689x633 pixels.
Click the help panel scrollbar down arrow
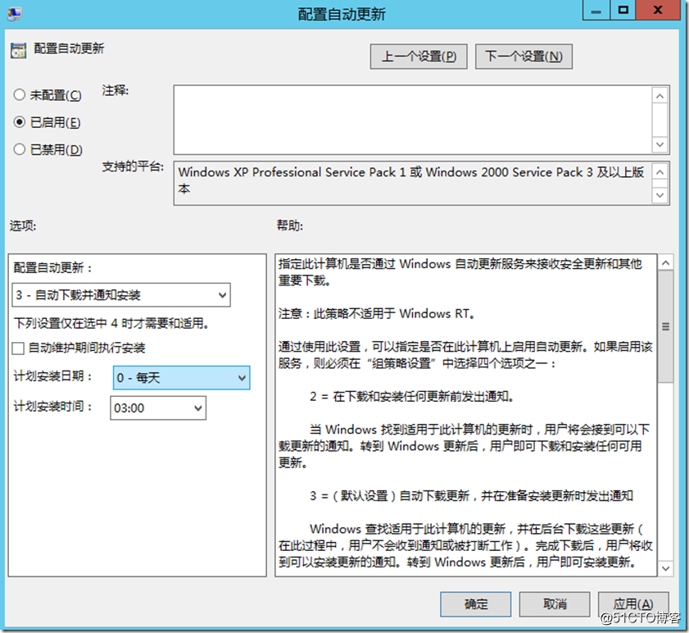pos(666,568)
